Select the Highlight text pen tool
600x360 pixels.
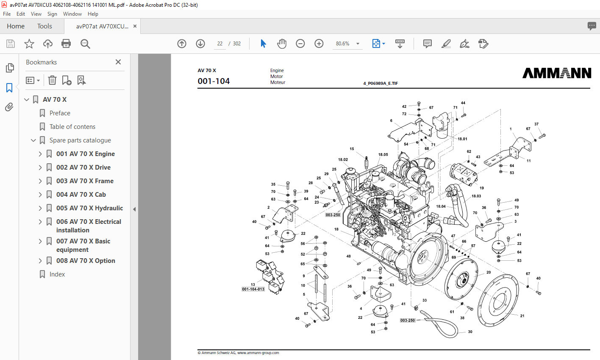[x=446, y=44]
